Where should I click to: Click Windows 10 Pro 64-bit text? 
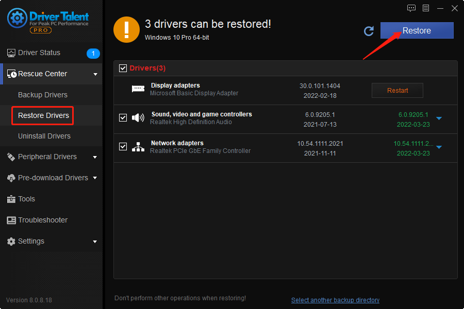[x=177, y=38]
